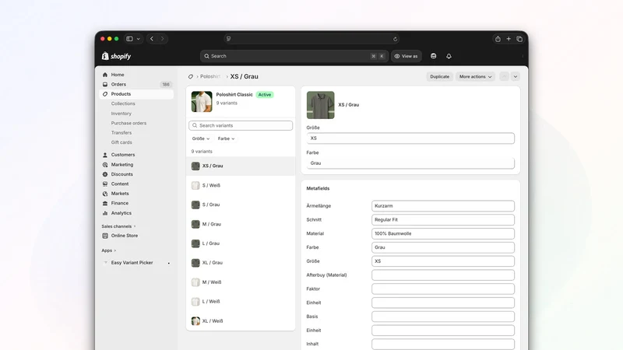Click the Shopify logo
Image resolution: width=623 pixels, height=350 pixels.
click(116, 56)
